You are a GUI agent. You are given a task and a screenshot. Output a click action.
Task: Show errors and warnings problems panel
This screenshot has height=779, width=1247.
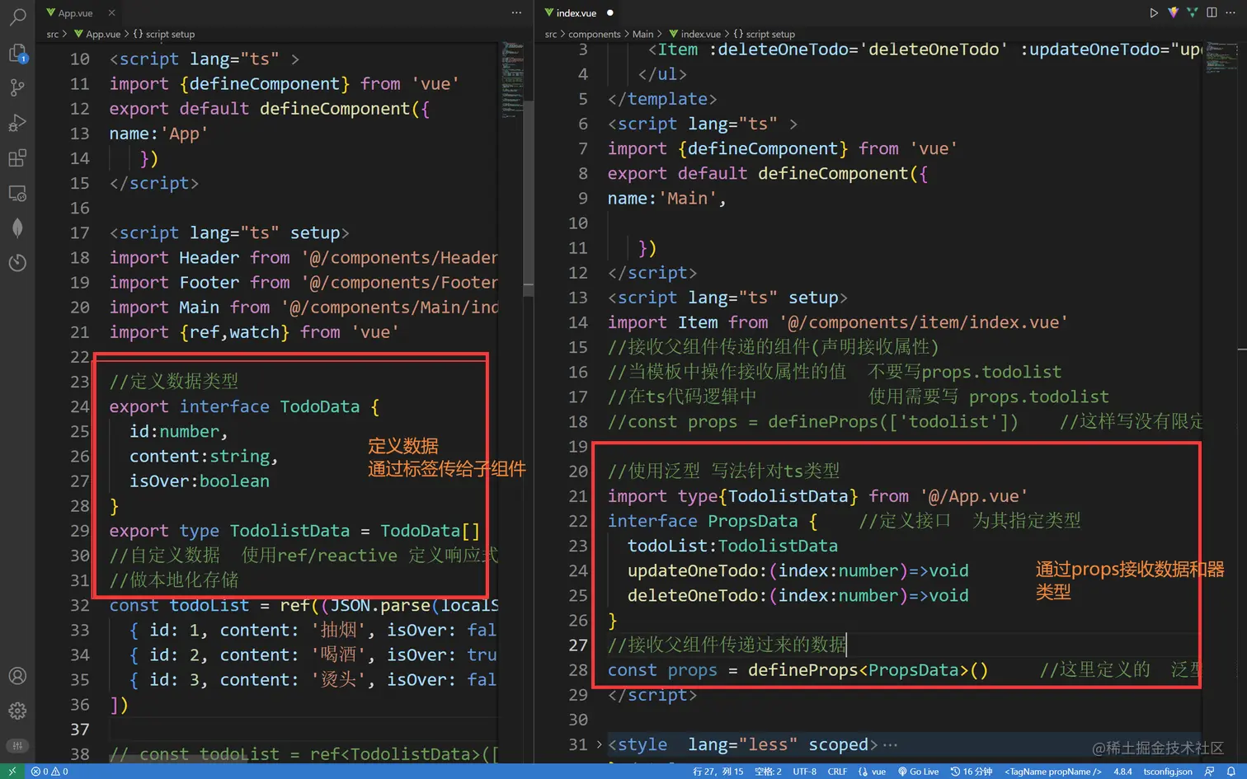tap(49, 772)
